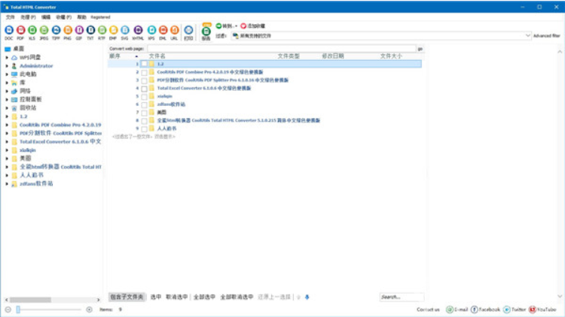Viewport: 565px width, 317px height.
Task: Click the 打印 print icon
Action: pos(188,30)
